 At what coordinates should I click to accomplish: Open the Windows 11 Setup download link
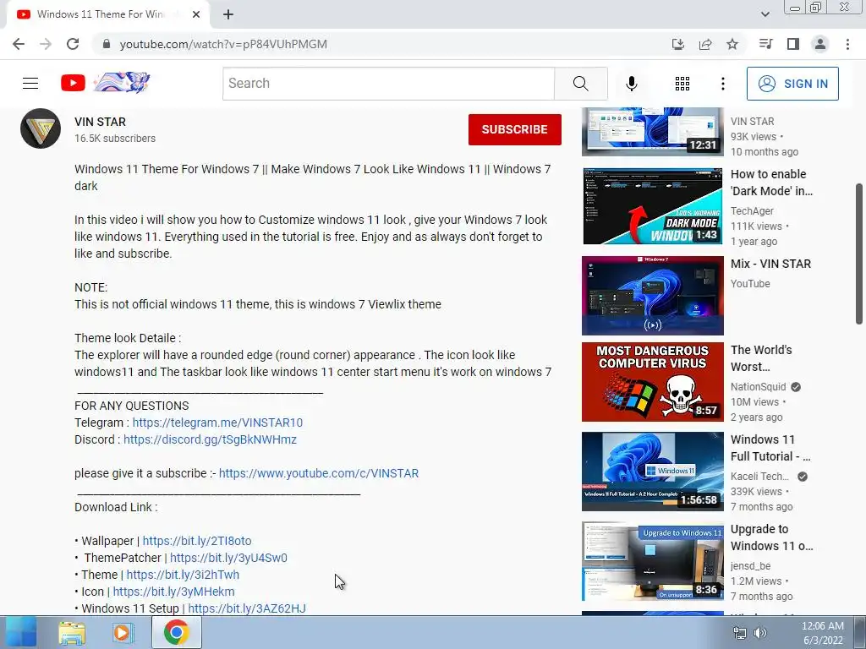(247, 608)
